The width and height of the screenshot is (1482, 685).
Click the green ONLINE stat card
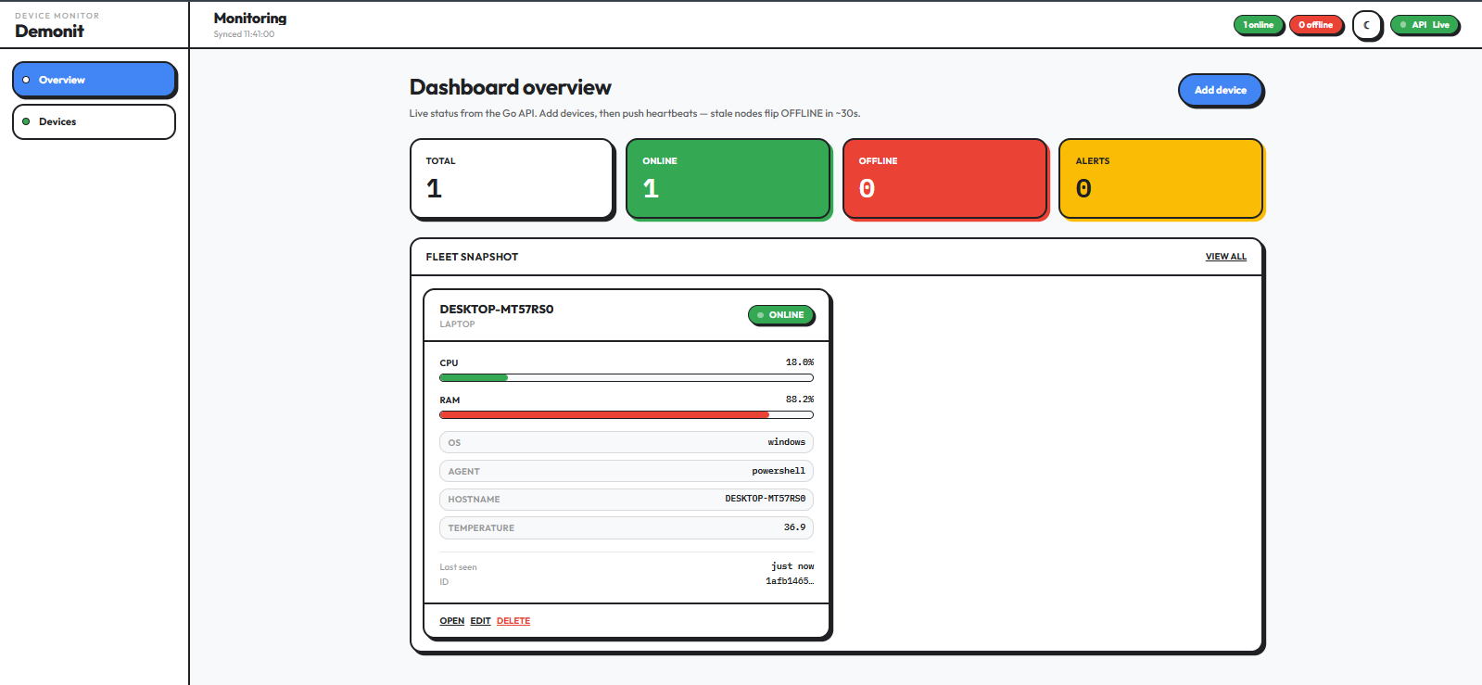[x=728, y=179]
